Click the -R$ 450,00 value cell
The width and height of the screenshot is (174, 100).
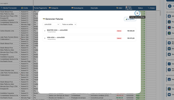point(120,95)
